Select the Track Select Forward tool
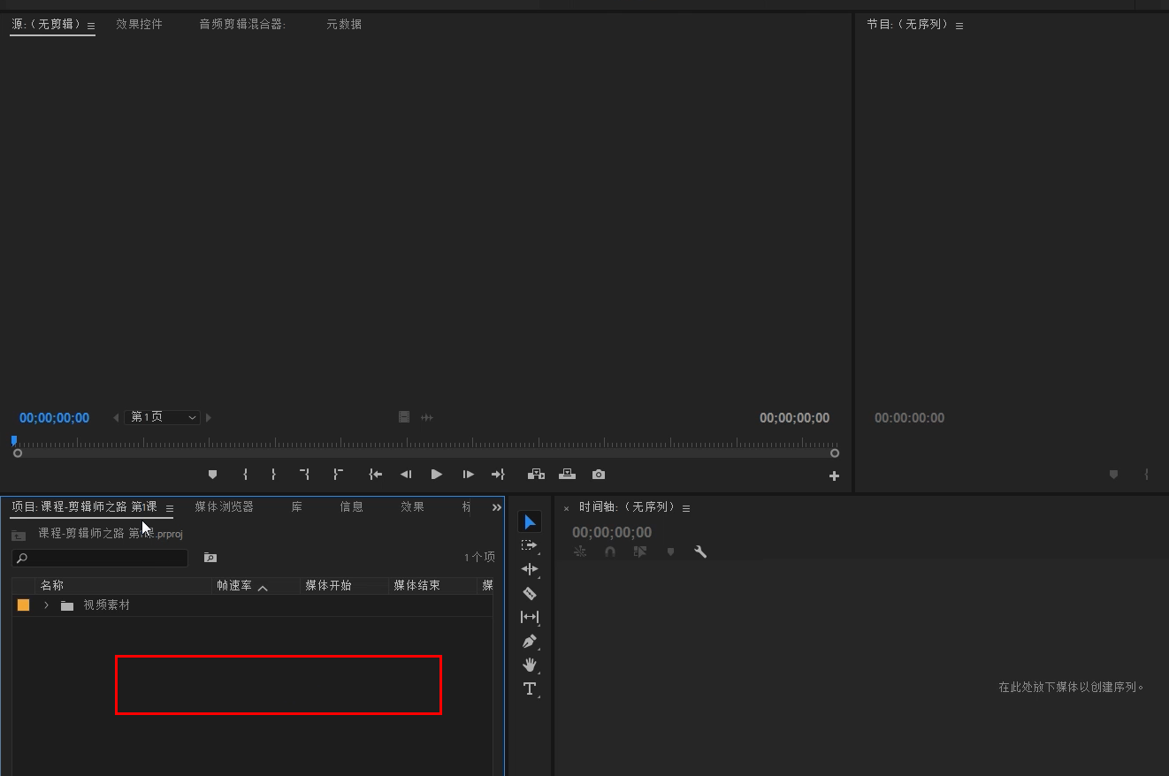The image size is (1169, 776). [x=529, y=545]
